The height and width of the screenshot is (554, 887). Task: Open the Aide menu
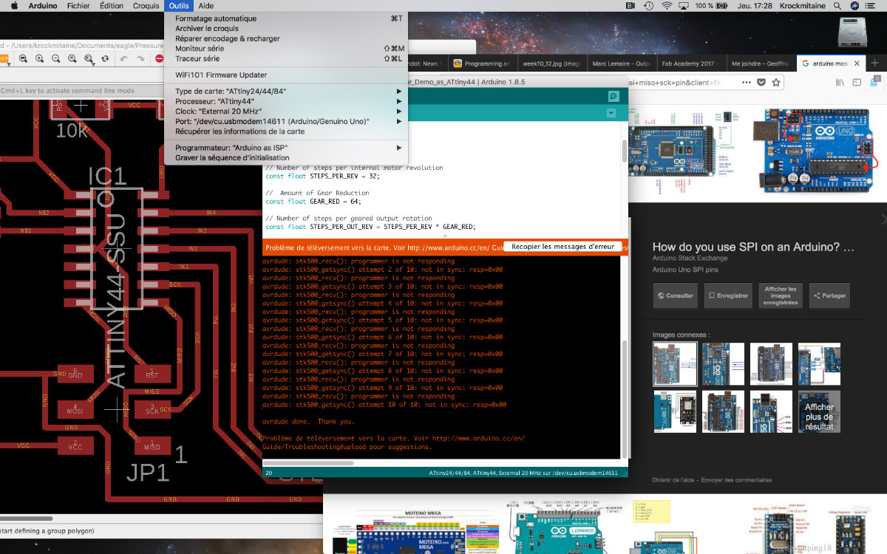(x=206, y=6)
